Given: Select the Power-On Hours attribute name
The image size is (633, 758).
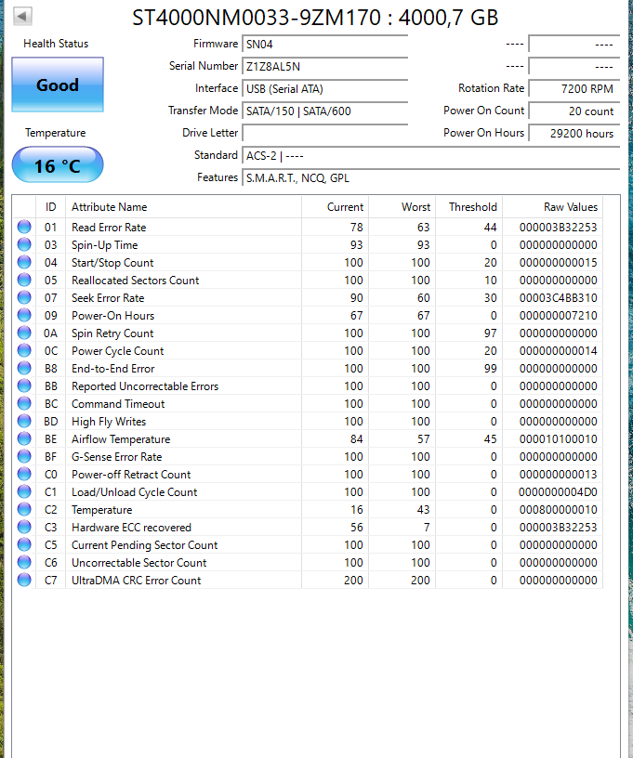Looking at the screenshot, I should click(113, 316).
